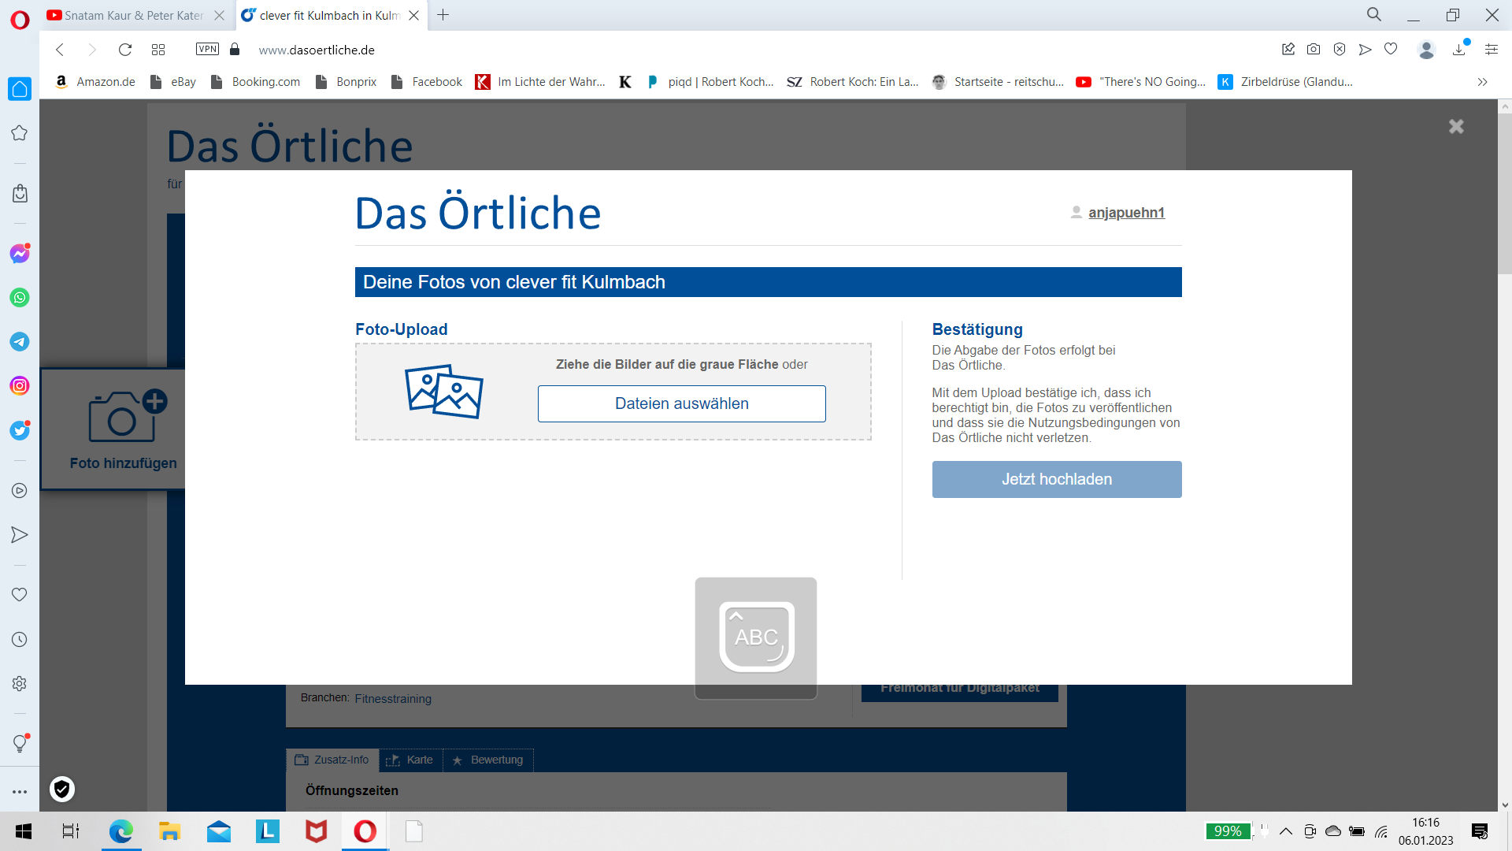Click the site security padlock
Image resolution: width=1512 pixels, height=851 pixels.
click(x=235, y=49)
